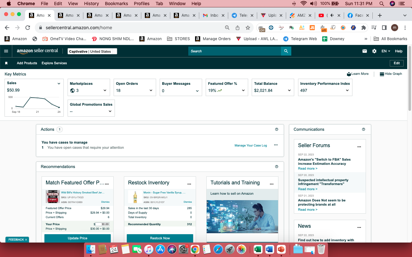Click Read more under the Switch to FBA post

[x=307, y=169]
